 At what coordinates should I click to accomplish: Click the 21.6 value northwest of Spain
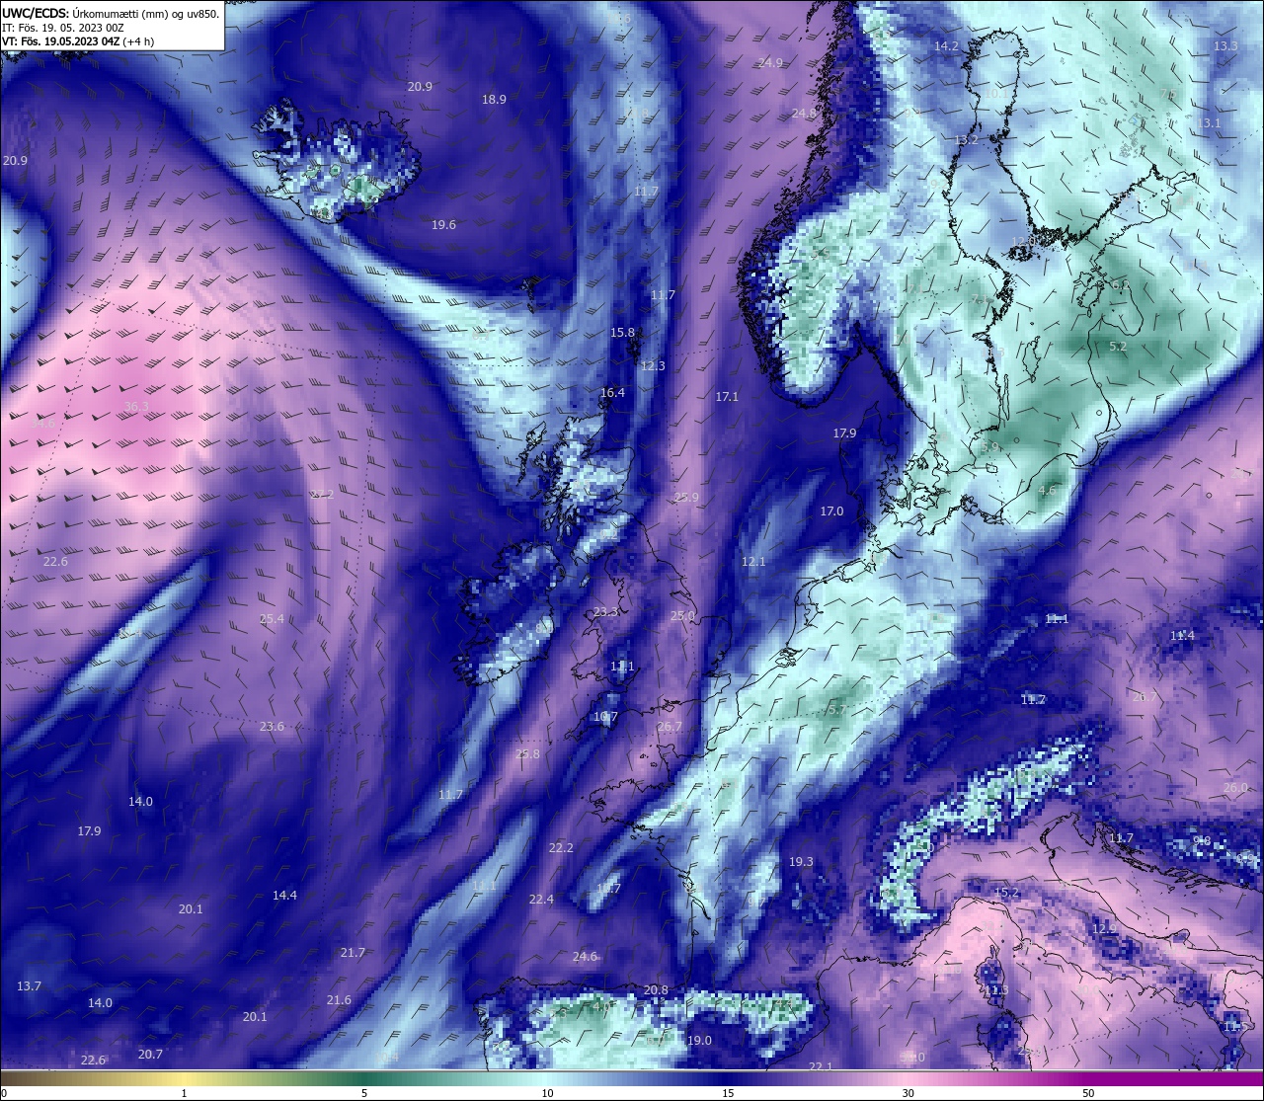coord(339,1000)
